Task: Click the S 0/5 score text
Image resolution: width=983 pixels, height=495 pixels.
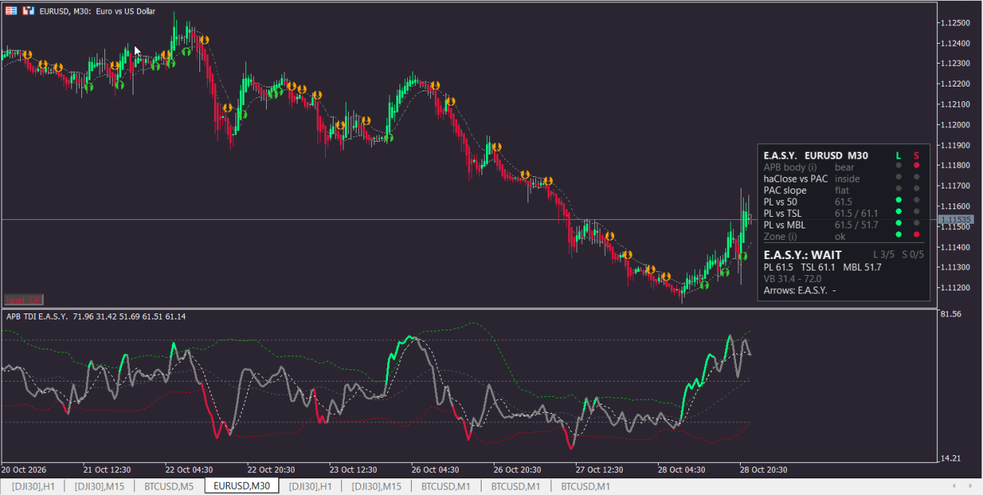Action: tap(912, 254)
